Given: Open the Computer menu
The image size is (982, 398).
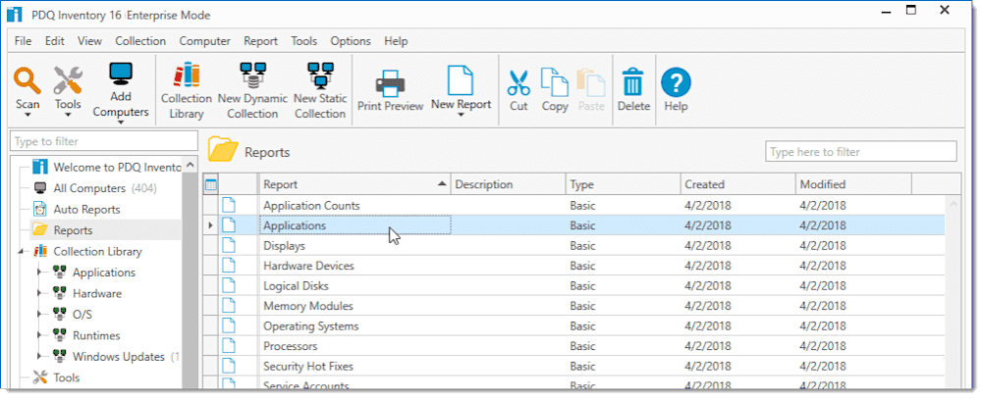Looking at the screenshot, I should tap(205, 41).
